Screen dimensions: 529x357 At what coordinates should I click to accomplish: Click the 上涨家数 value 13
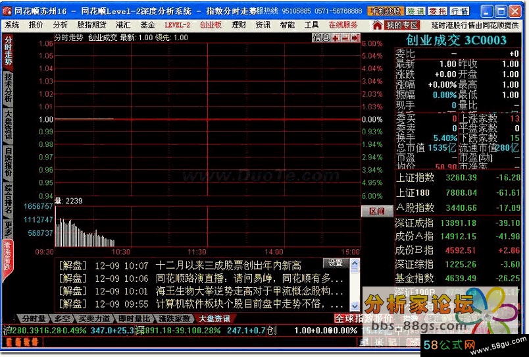pyautogui.click(x=515, y=119)
